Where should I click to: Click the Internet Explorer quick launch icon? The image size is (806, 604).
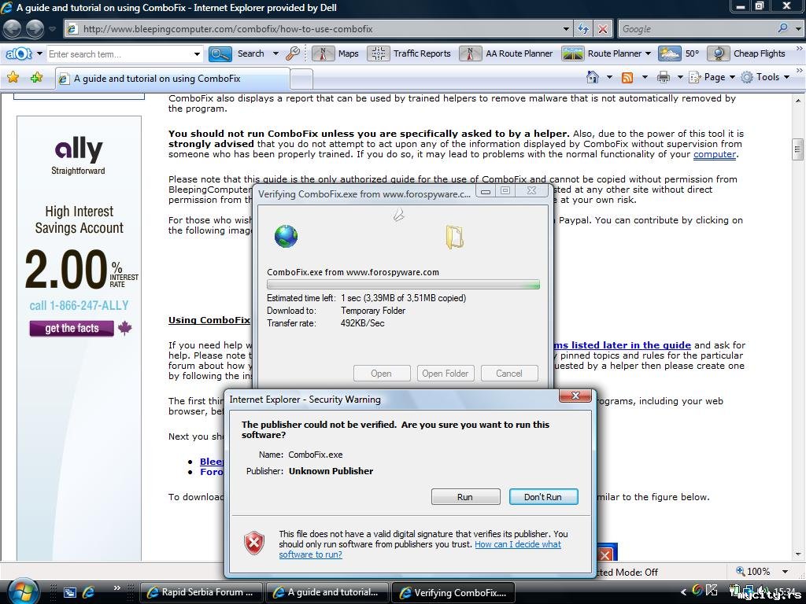[89, 592]
